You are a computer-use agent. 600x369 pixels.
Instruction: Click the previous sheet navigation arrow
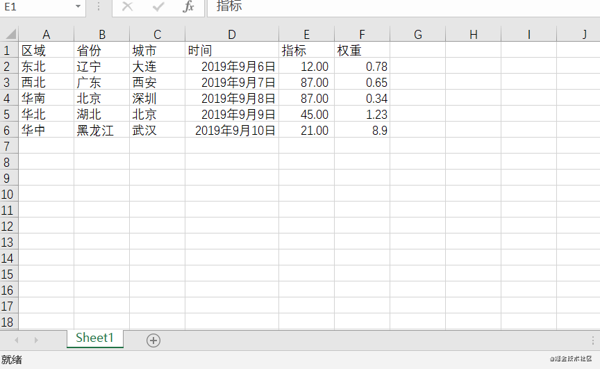[x=16, y=340]
